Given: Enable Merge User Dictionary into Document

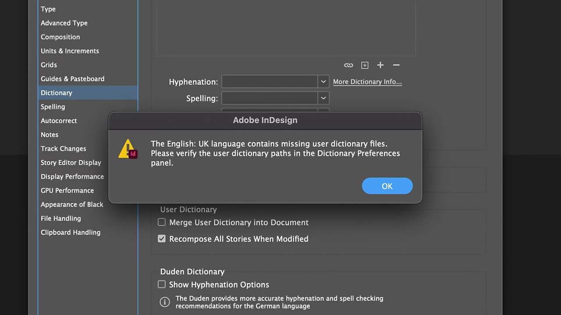Looking at the screenshot, I should [x=162, y=222].
